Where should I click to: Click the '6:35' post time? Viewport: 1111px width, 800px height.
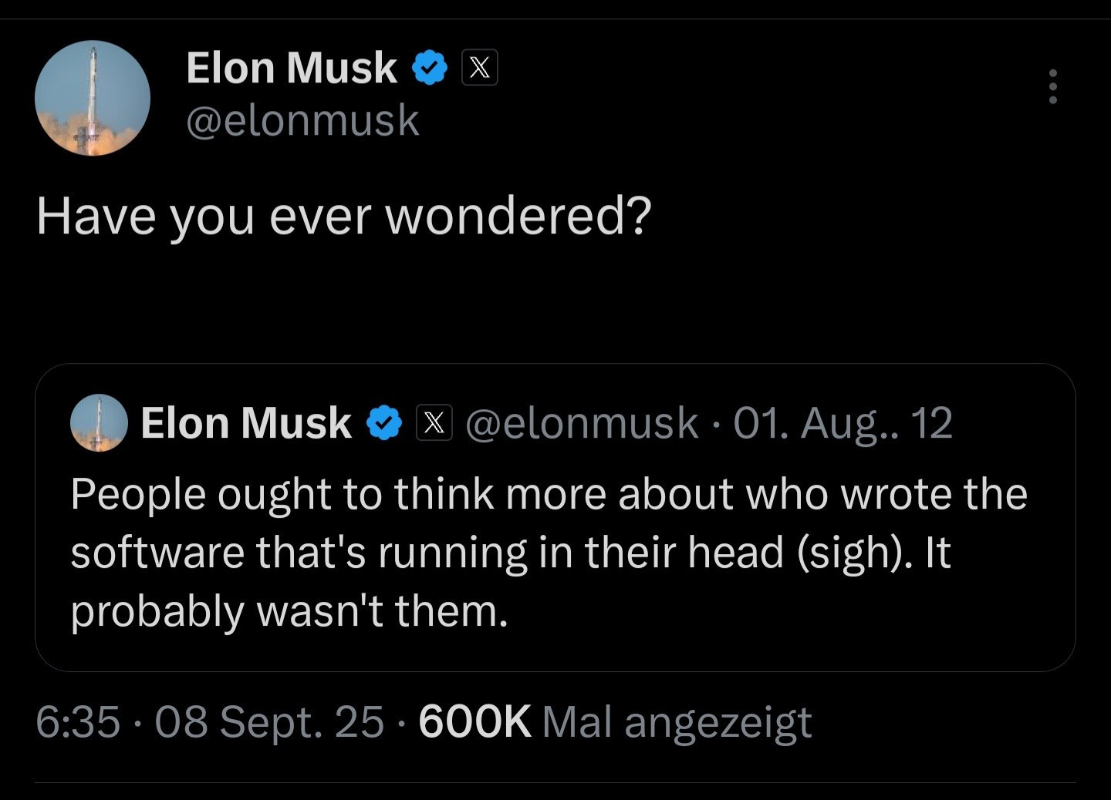78,721
